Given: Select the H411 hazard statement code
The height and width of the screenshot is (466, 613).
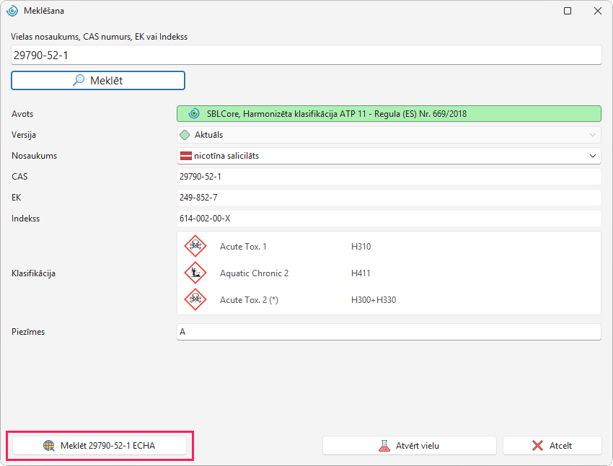Looking at the screenshot, I should click(x=361, y=273).
